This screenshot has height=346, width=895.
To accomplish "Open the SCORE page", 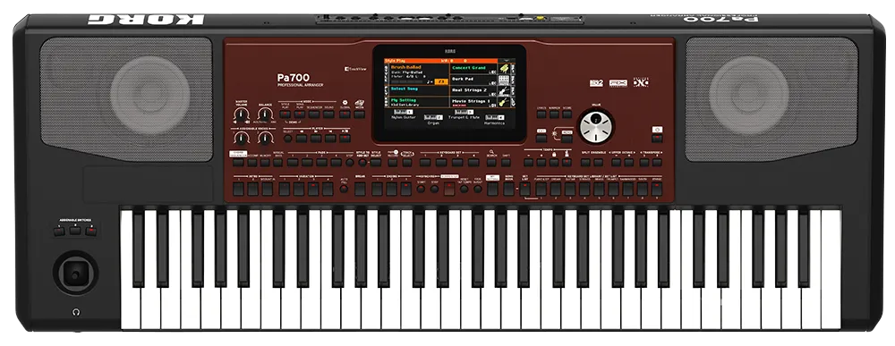I will (x=567, y=114).
